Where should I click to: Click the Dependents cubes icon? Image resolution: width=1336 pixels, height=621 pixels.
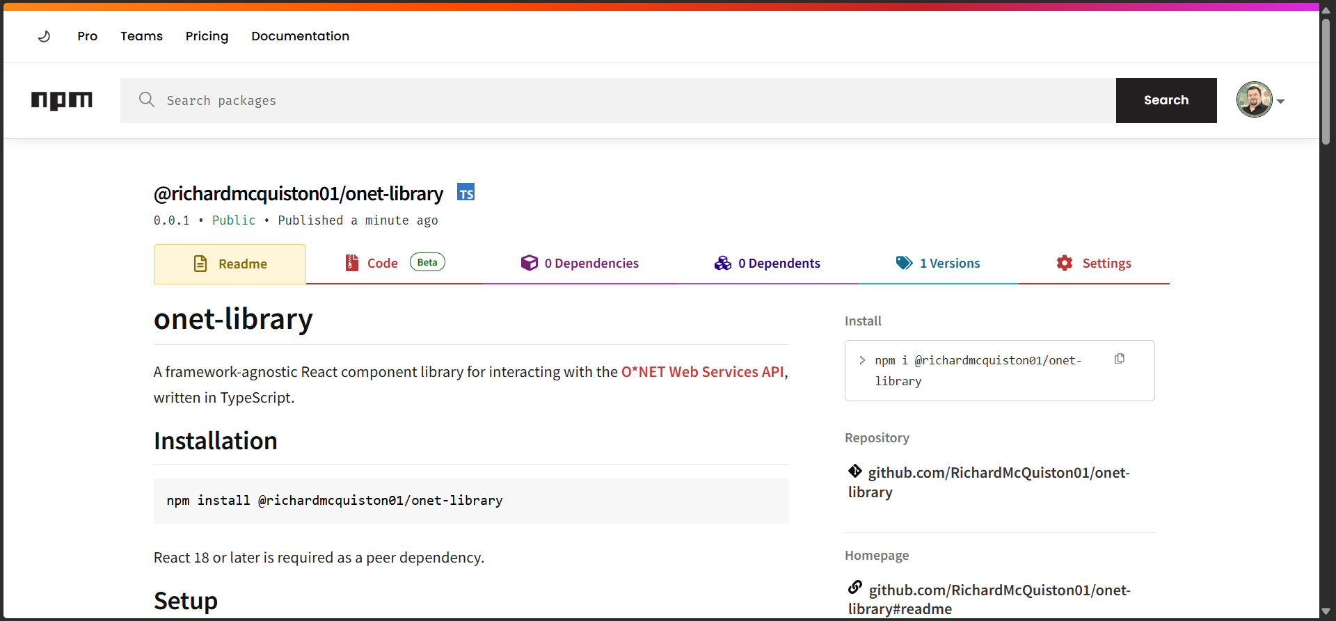pyautogui.click(x=723, y=263)
